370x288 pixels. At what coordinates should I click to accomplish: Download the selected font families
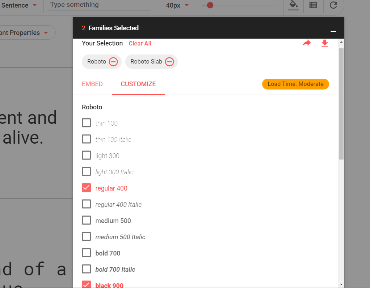[x=325, y=44]
